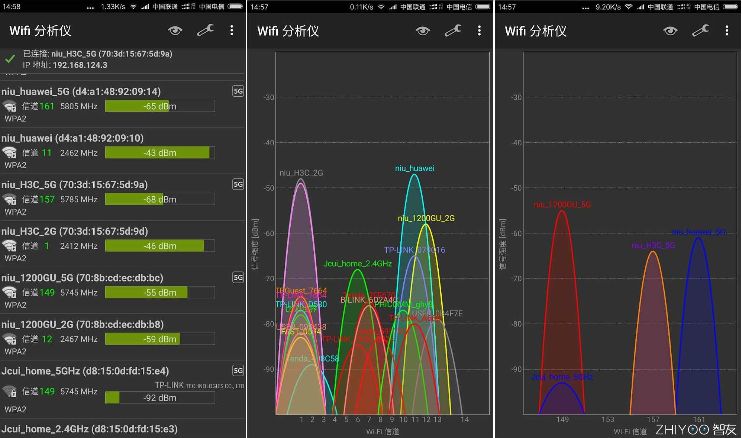Select niu_huawei_5G (d4:a1:48:92:09:14) entry

pyautogui.click(x=123, y=104)
